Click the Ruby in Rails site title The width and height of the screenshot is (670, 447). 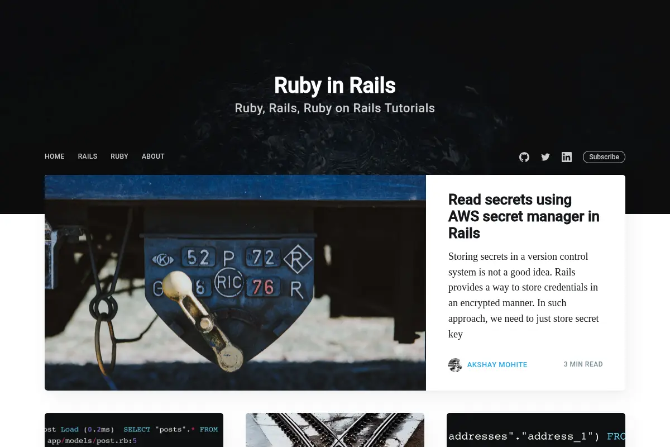(x=335, y=85)
